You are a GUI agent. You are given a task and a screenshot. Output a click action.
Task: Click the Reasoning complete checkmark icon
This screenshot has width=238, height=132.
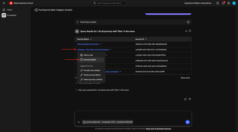tap(188, 22)
